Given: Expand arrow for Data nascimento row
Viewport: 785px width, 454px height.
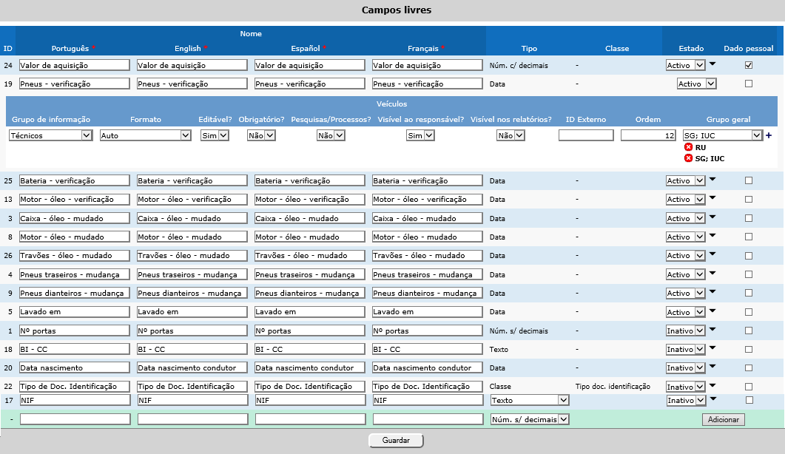Looking at the screenshot, I should click(713, 367).
